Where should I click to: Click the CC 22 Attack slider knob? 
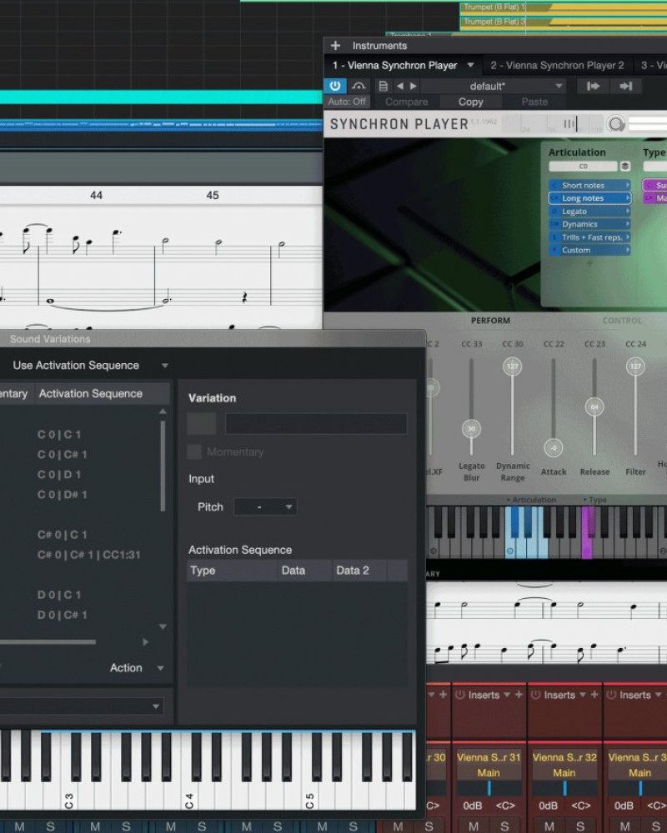tap(553, 448)
